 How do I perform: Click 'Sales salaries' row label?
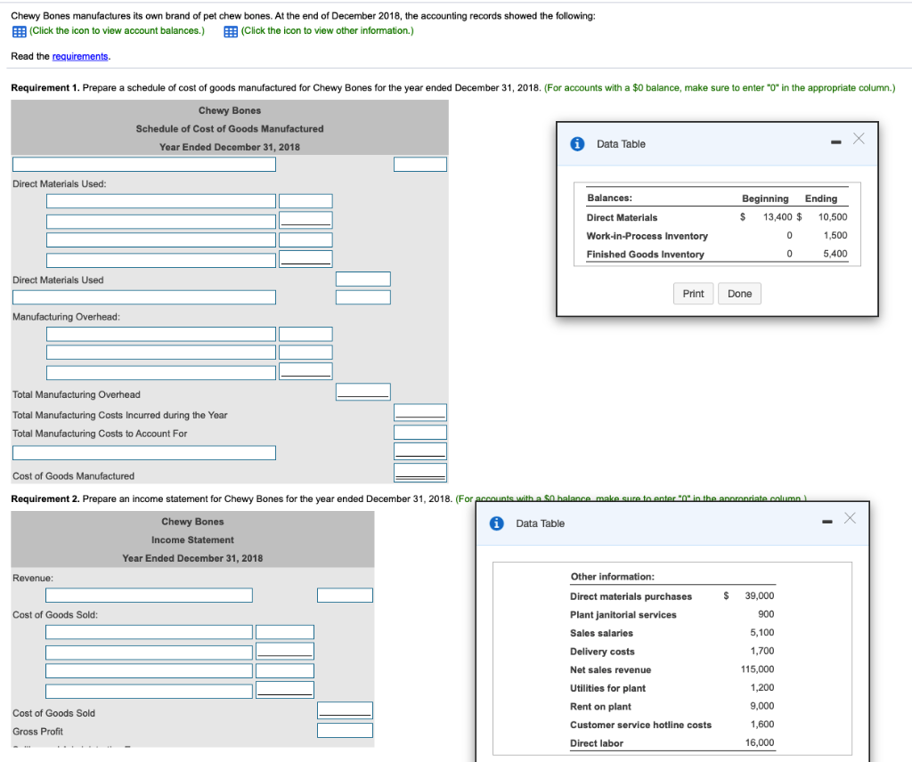coord(601,633)
